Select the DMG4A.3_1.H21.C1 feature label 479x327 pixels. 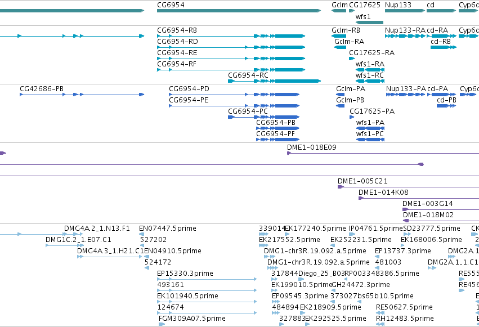point(110,251)
